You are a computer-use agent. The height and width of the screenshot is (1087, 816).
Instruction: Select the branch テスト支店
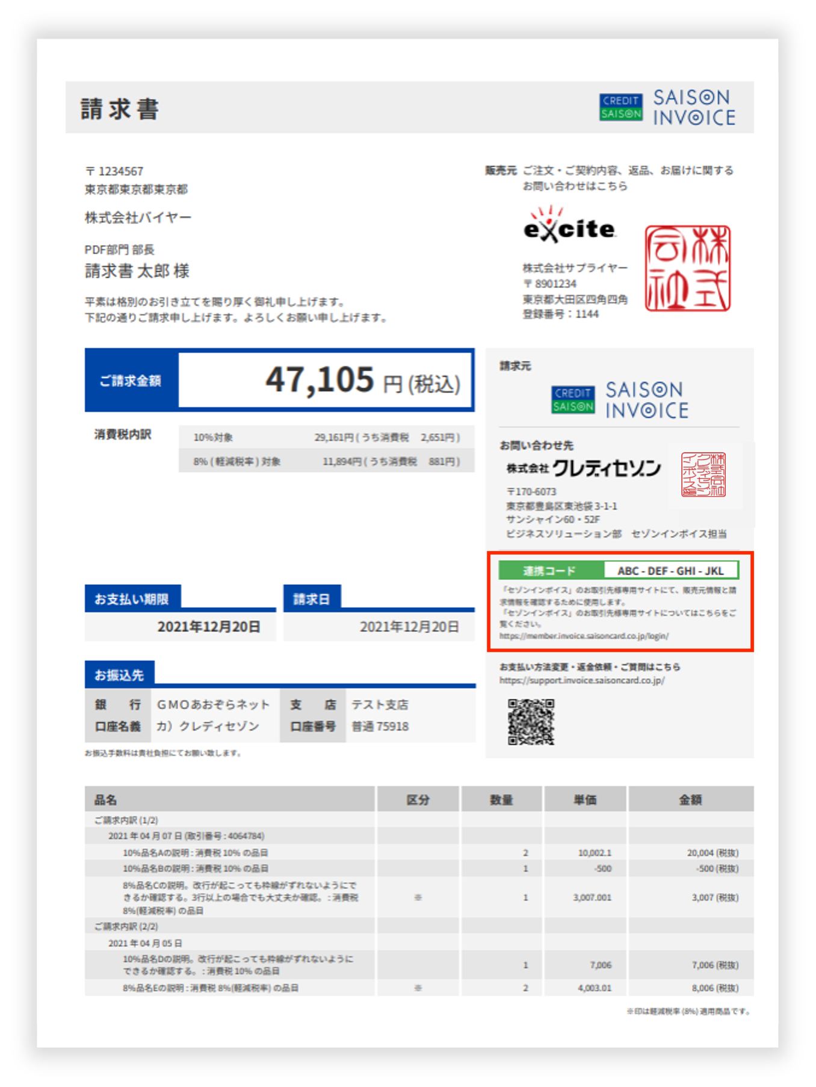point(380,705)
